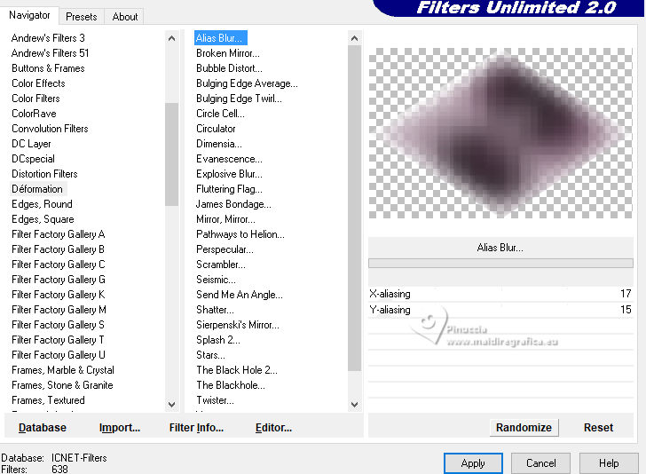Select Edges, Square category

point(43,219)
